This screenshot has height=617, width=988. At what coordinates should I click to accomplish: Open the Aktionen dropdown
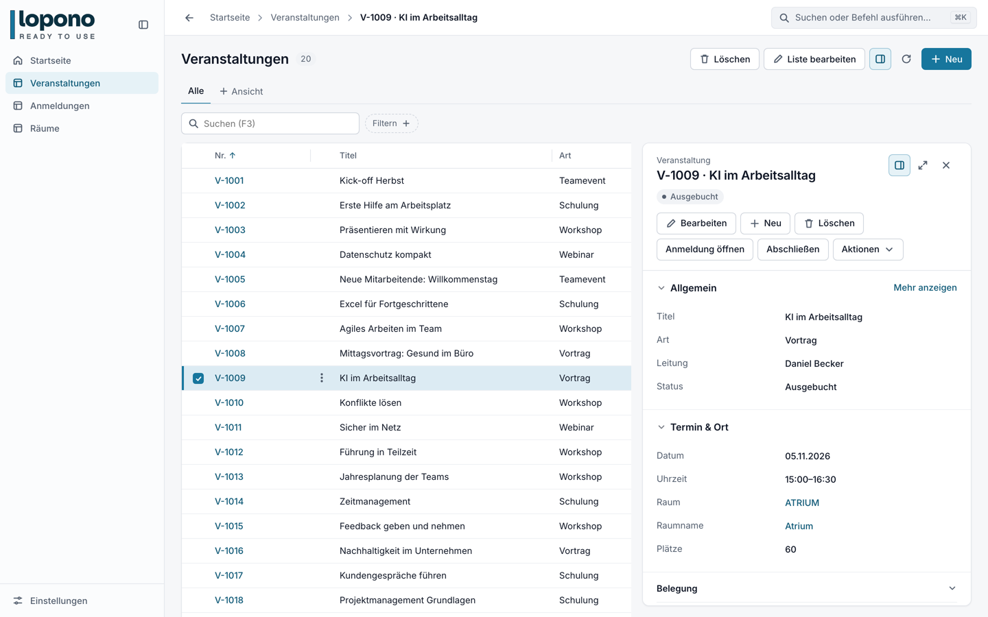tap(868, 250)
